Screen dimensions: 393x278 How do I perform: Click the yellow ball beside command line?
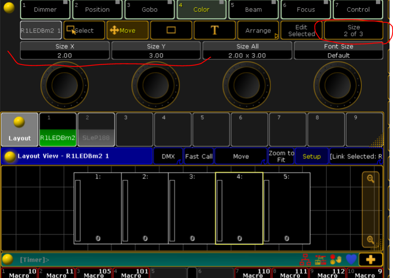tap(8, 260)
